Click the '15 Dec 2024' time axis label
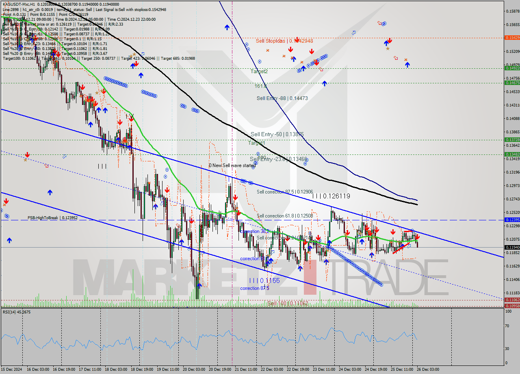Viewport: 520px width, 374px height. [11, 369]
